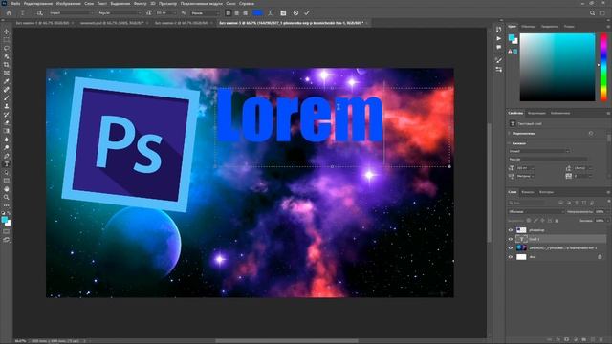
Task: Open search with the magnifier icon
Action: pos(592,12)
